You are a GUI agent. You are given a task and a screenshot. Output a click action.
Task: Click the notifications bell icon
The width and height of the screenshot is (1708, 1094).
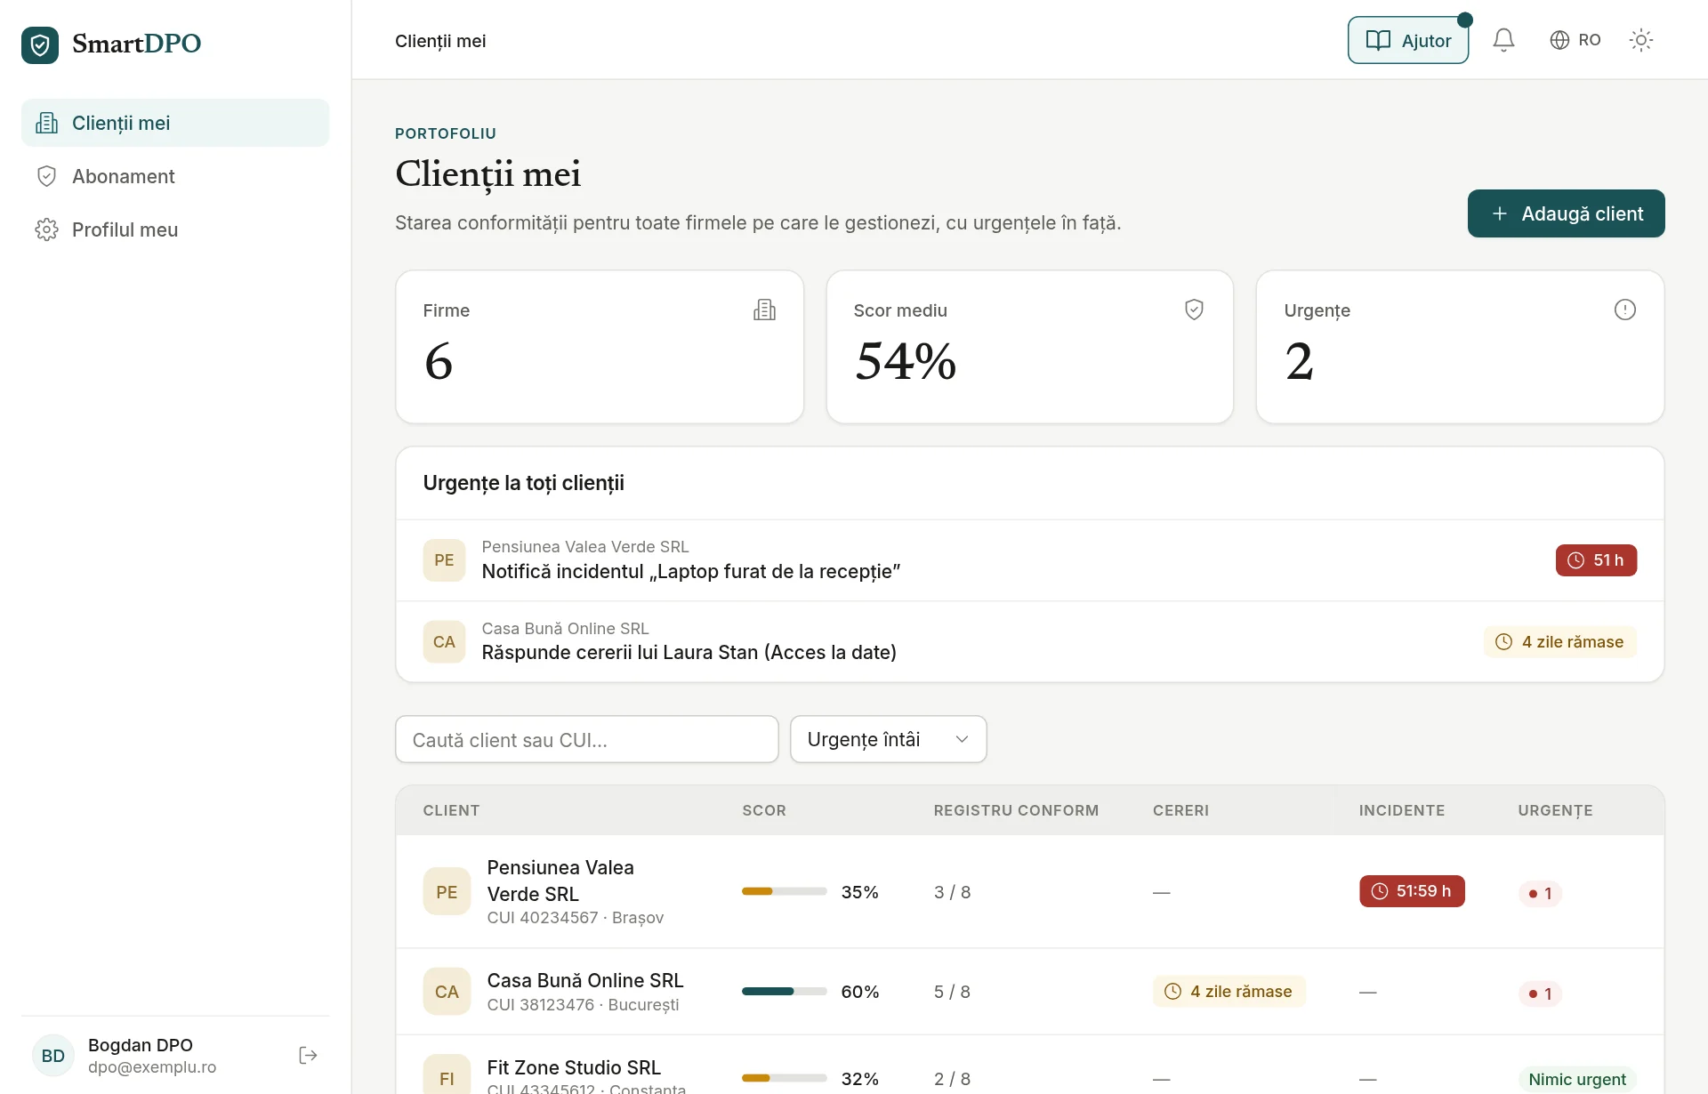(1503, 40)
